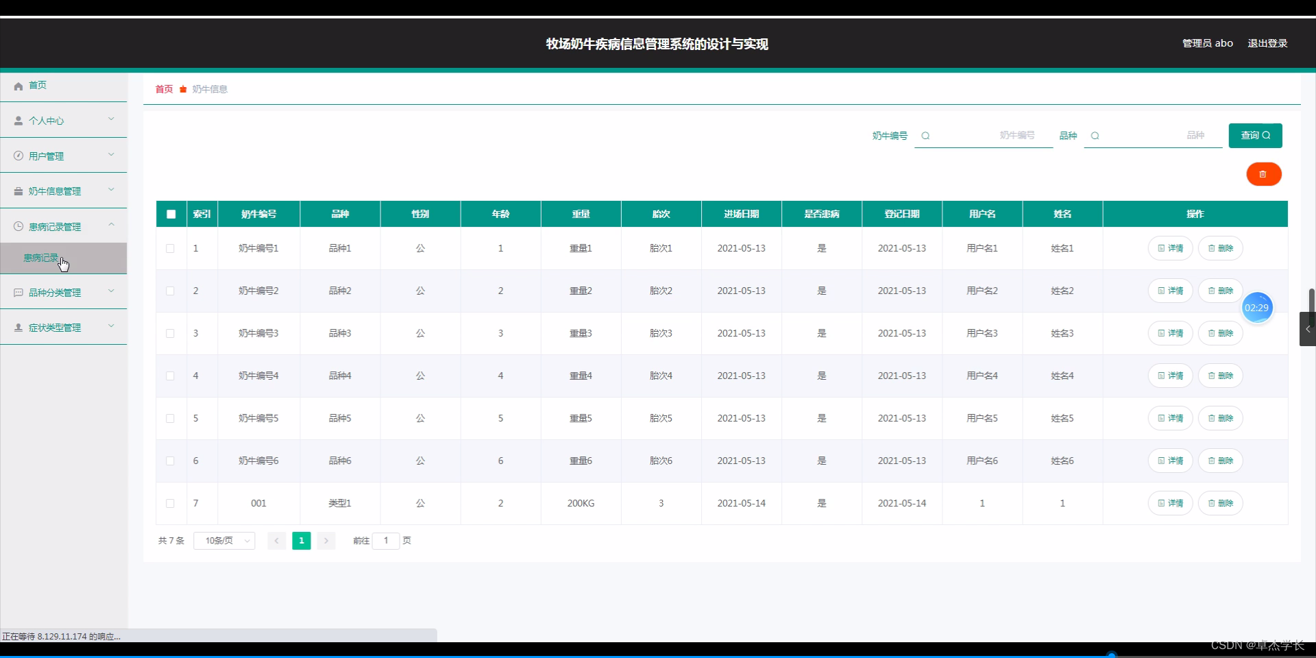The width and height of the screenshot is (1316, 658).
Task: Expand the 奶牛信息管理 menu chevron
Action: point(111,190)
